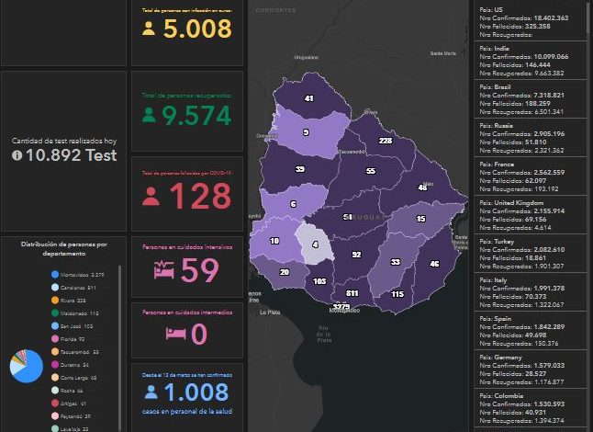Viewport: 593px width, 432px height.
Task: Select the map region labeled 41
Action: click(309, 98)
